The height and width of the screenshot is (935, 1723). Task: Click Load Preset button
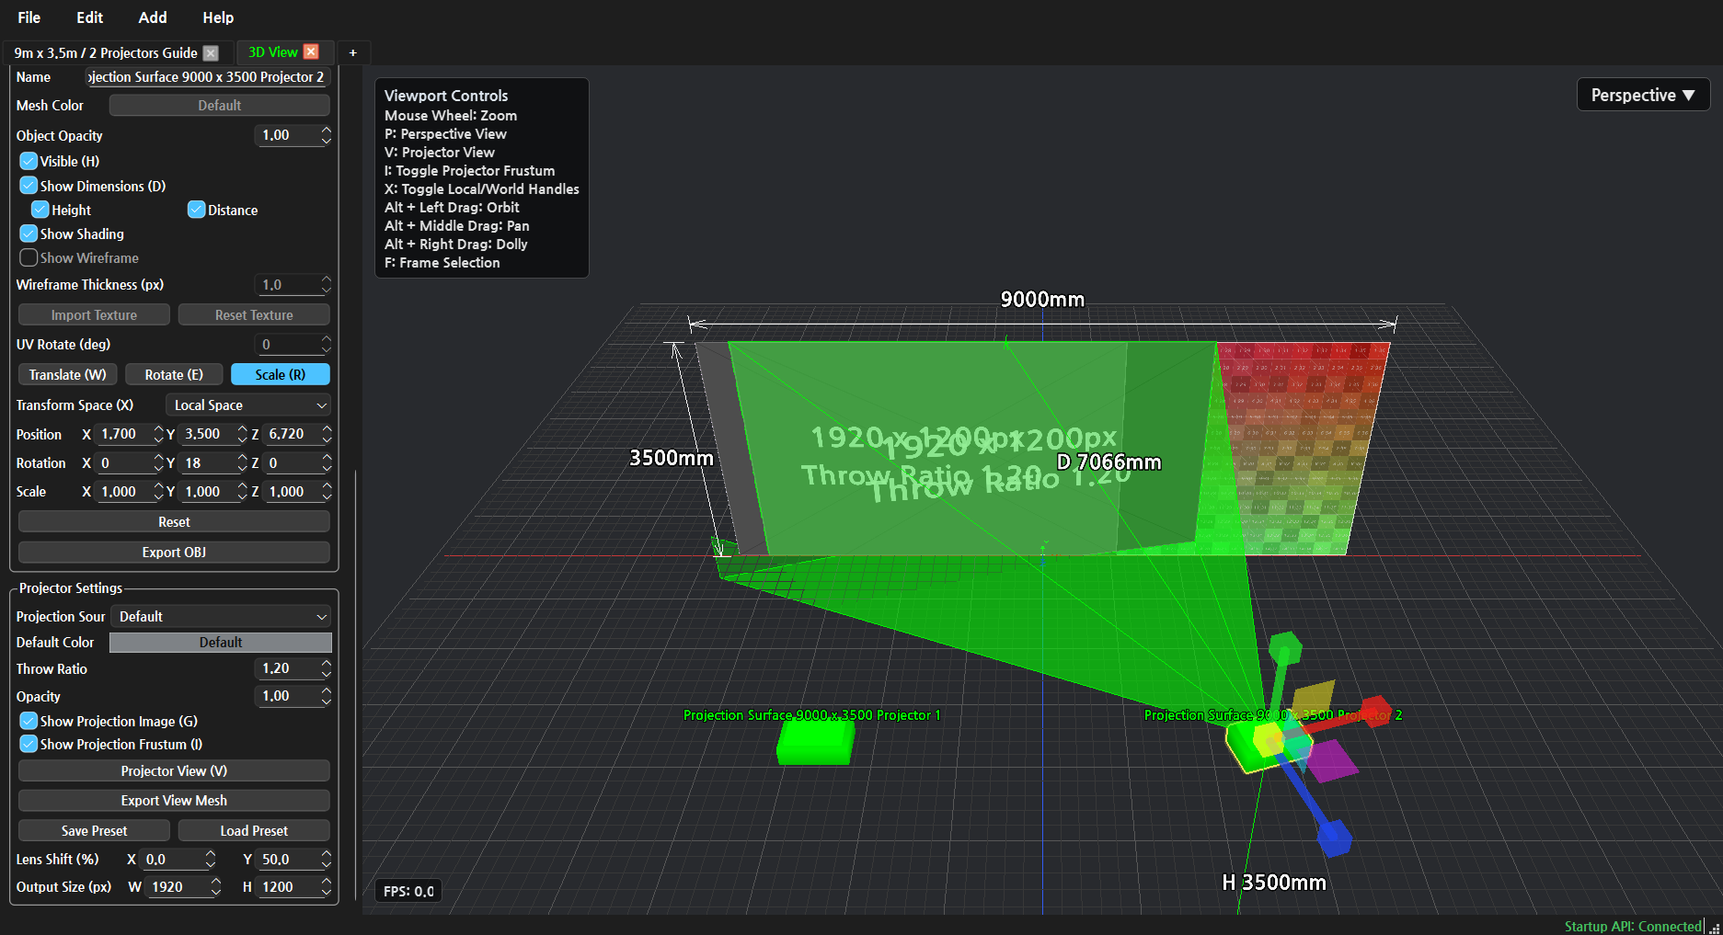point(254,830)
